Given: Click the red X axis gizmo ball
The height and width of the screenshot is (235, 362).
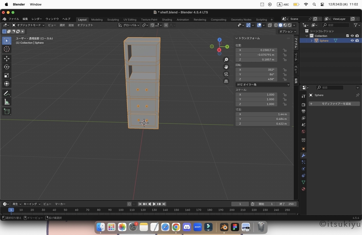Looking at the screenshot, I should [x=219, y=50].
